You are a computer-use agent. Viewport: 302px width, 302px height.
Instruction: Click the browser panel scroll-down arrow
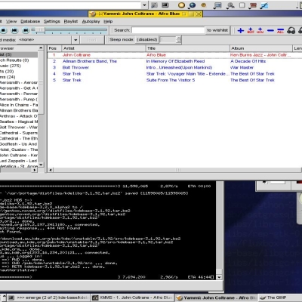[41, 165]
